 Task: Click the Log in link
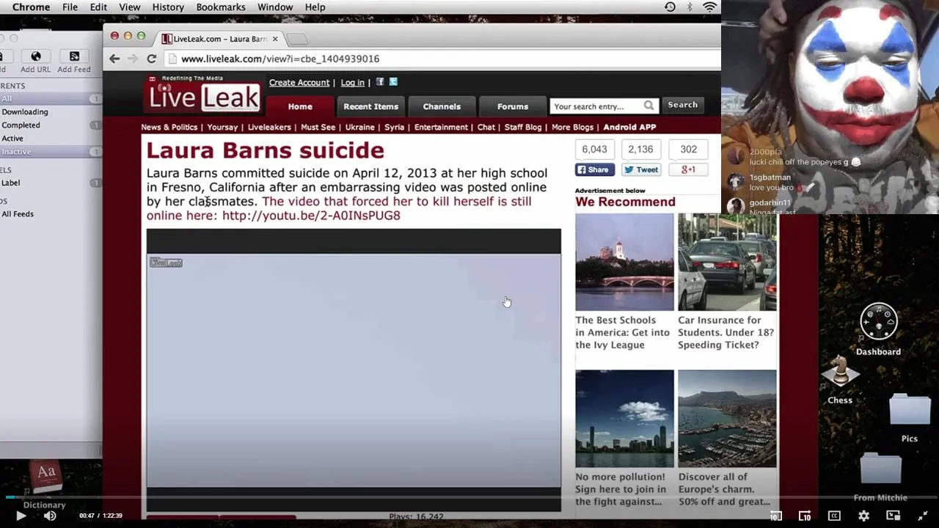click(x=352, y=82)
